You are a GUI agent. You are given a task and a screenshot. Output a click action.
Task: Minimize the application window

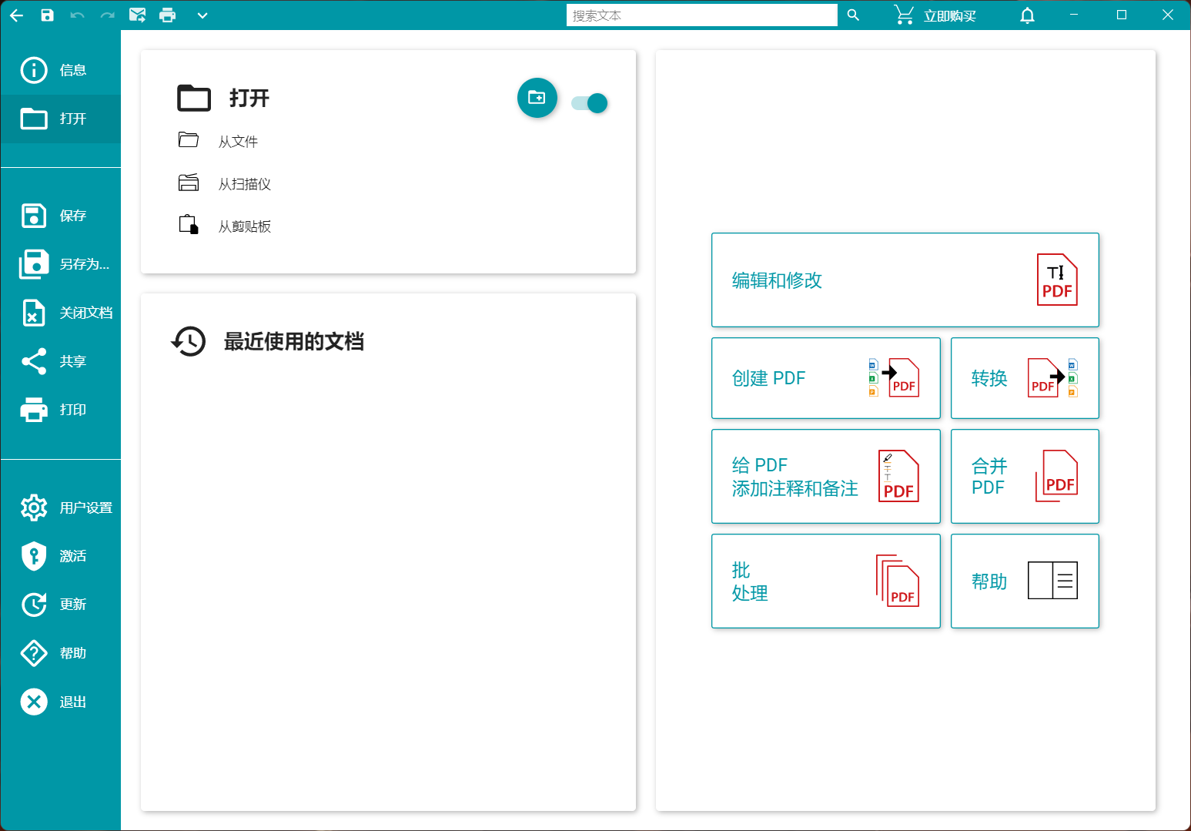coord(1073,15)
